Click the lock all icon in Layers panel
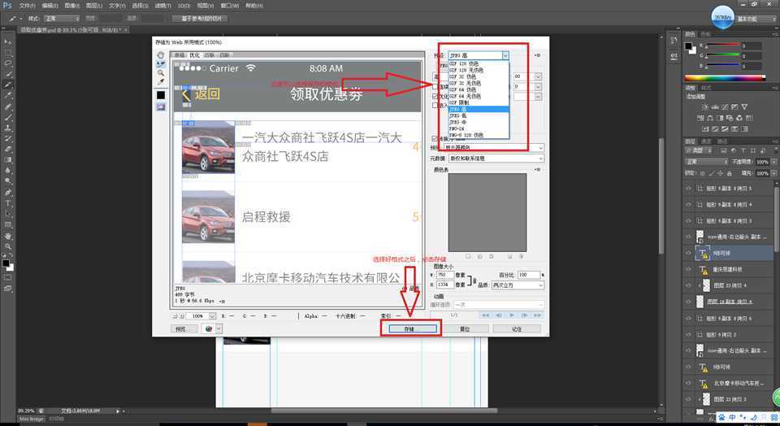 point(730,173)
